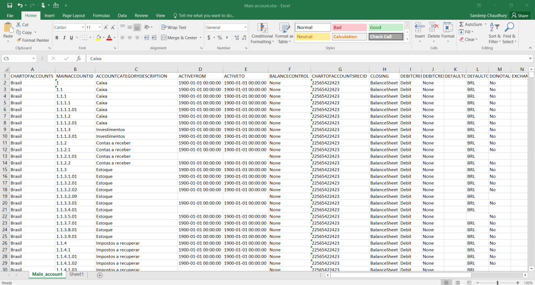Click the AutoSum sigma icon
The width and height of the screenshot is (535, 285).
coord(461,25)
